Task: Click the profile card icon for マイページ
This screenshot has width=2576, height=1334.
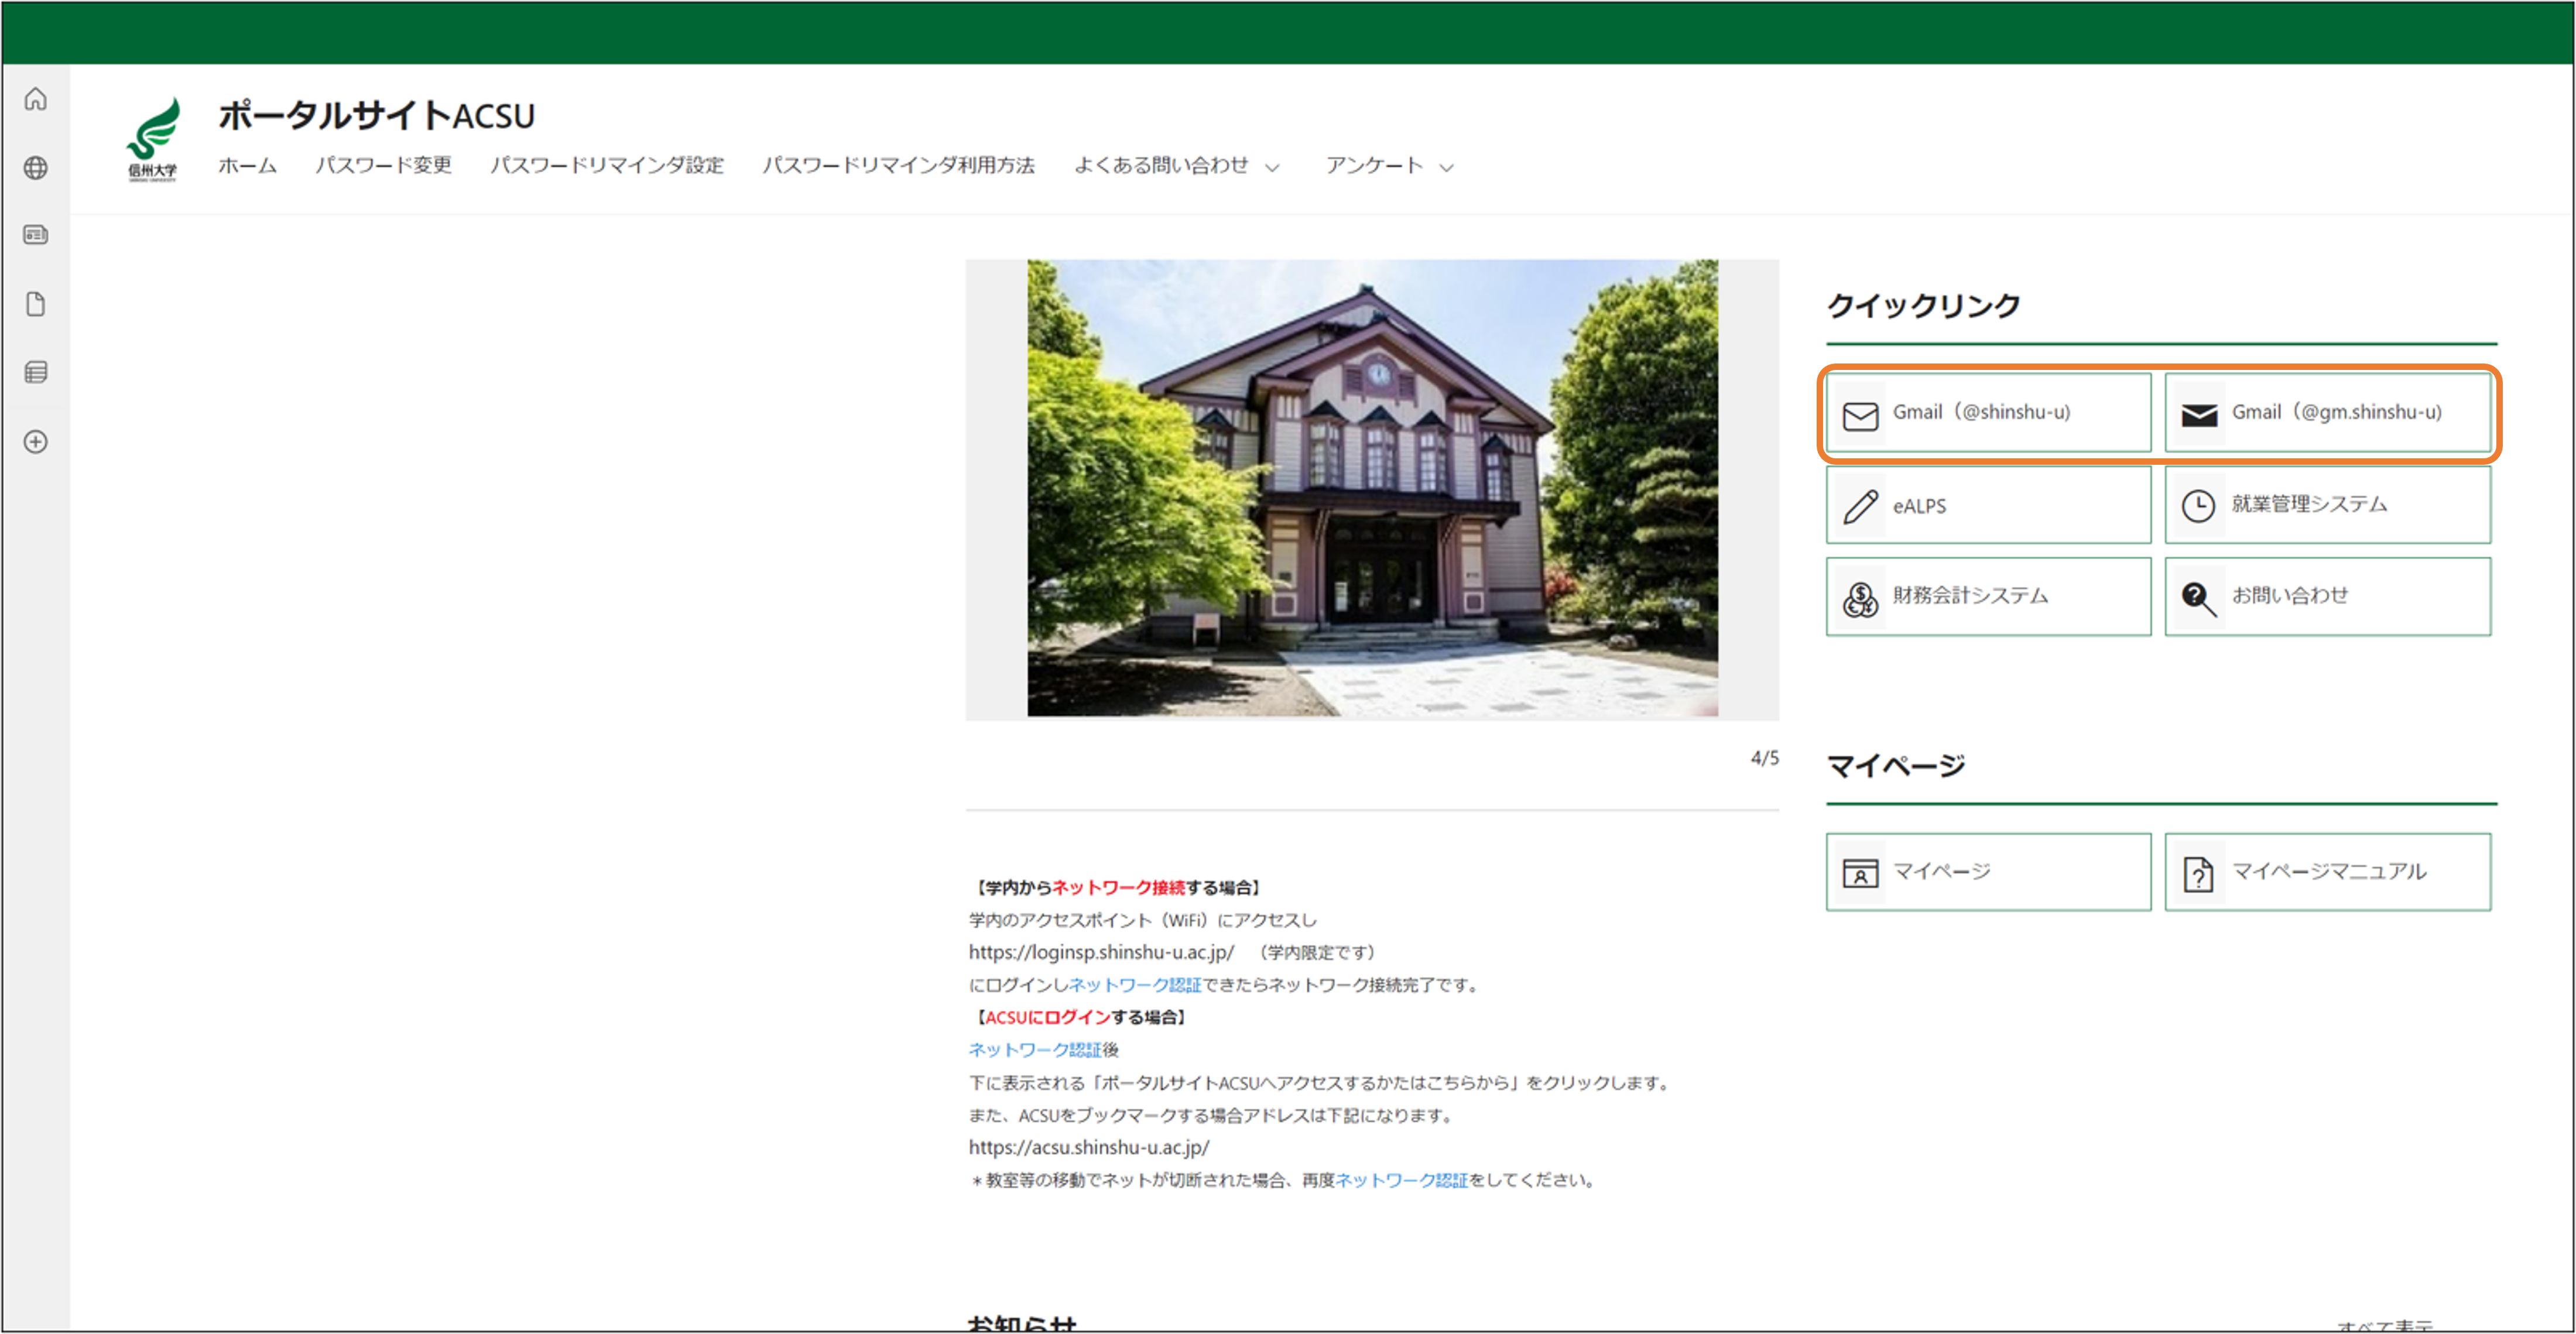Action: coord(1860,873)
